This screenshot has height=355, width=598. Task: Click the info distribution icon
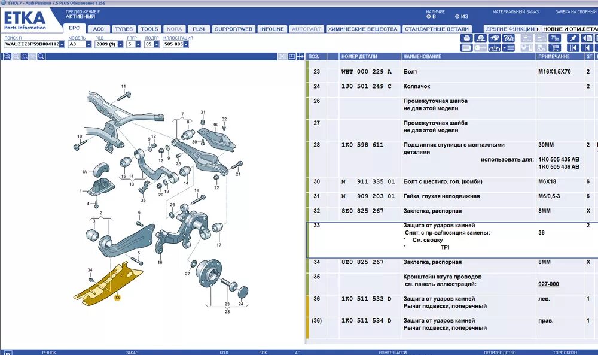pos(495,48)
